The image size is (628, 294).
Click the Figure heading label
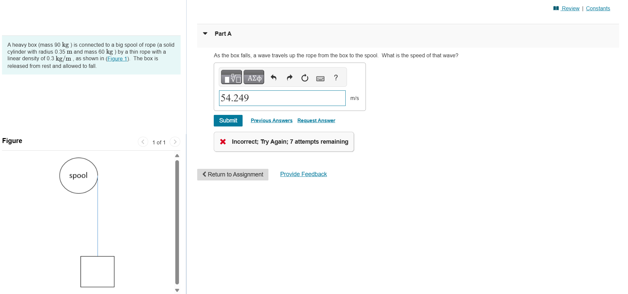pyautogui.click(x=12, y=141)
